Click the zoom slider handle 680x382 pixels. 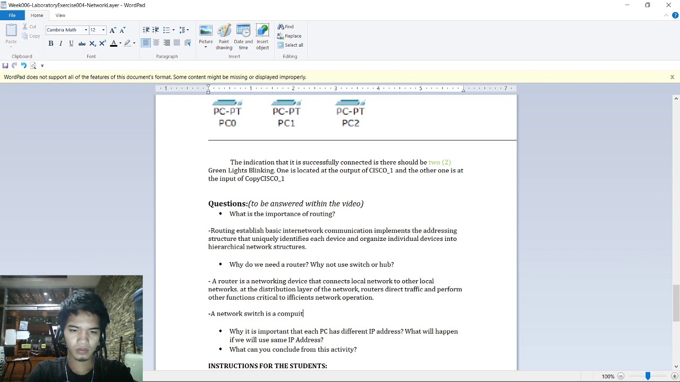[x=648, y=376]
